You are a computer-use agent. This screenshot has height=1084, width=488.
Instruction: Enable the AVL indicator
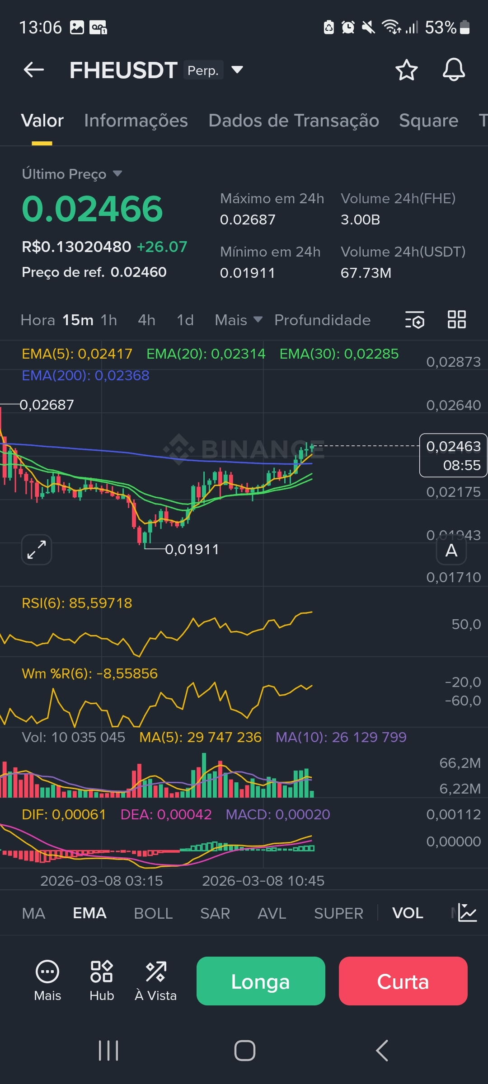click(272, 913)
